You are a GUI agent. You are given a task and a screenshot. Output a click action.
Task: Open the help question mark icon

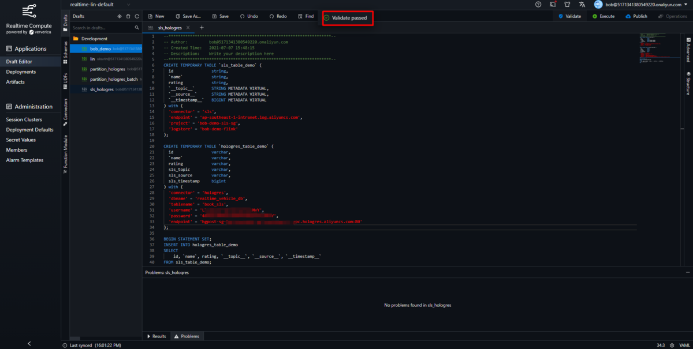click(x=538, y=4)
